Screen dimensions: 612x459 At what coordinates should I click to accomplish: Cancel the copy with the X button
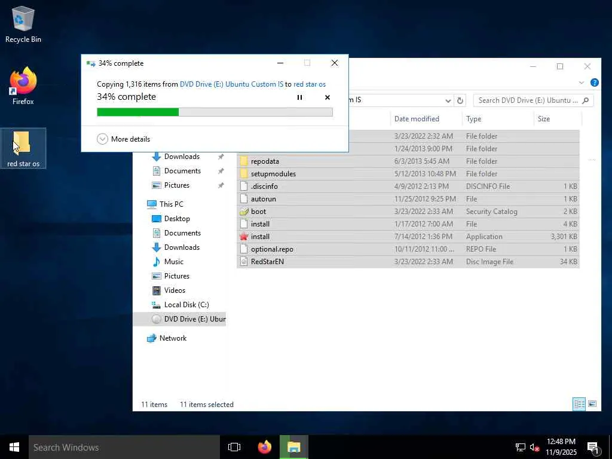point(328,97)
